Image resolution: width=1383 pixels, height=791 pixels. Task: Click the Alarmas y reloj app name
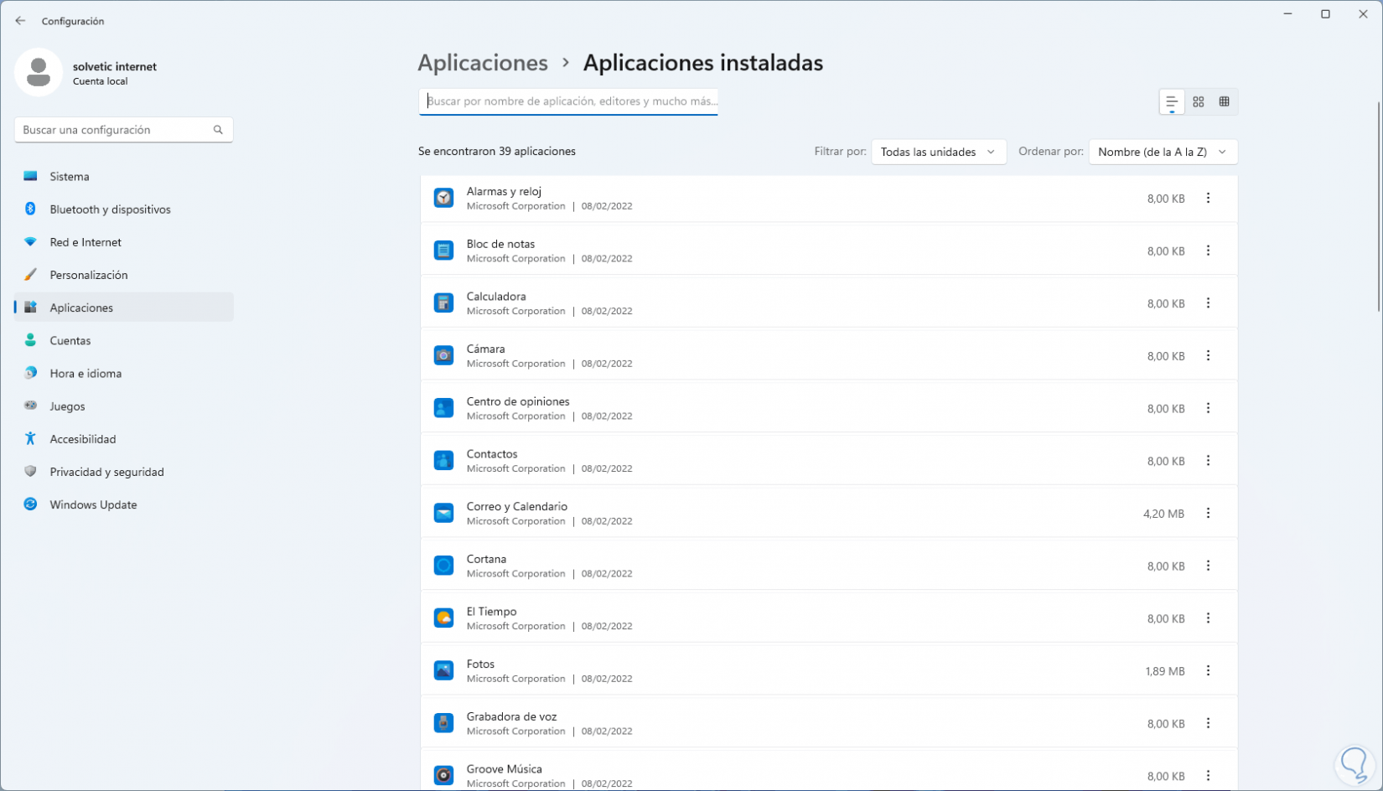click(x=504, y=191)
